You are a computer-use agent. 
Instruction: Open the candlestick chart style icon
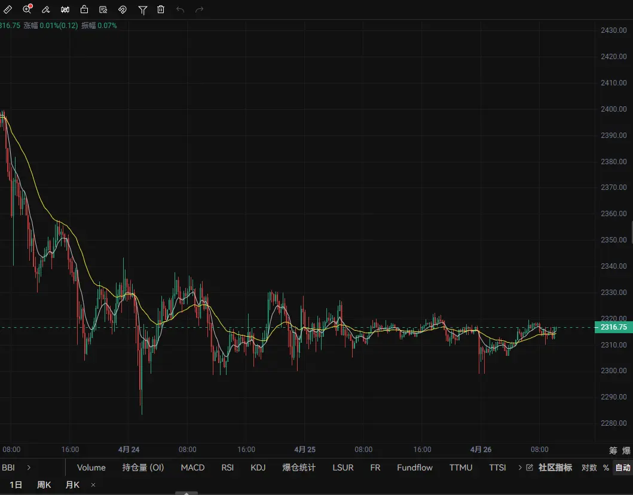tap(65, 10)
